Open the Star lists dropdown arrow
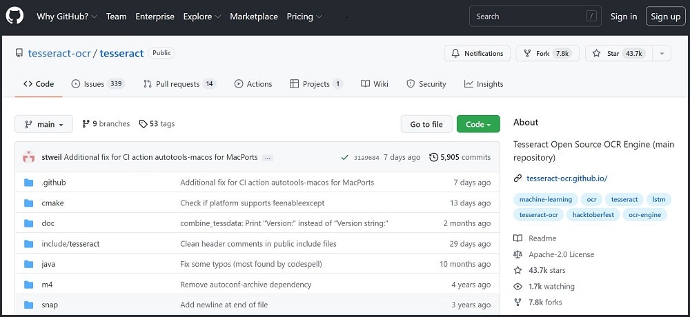The image size is (690, 317). point(662,53)
